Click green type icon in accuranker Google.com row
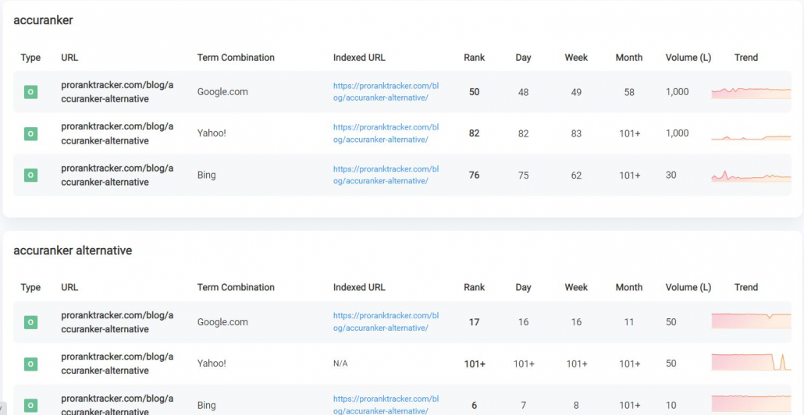The width and height of the screenshot is (804, 415). [30, 92]
